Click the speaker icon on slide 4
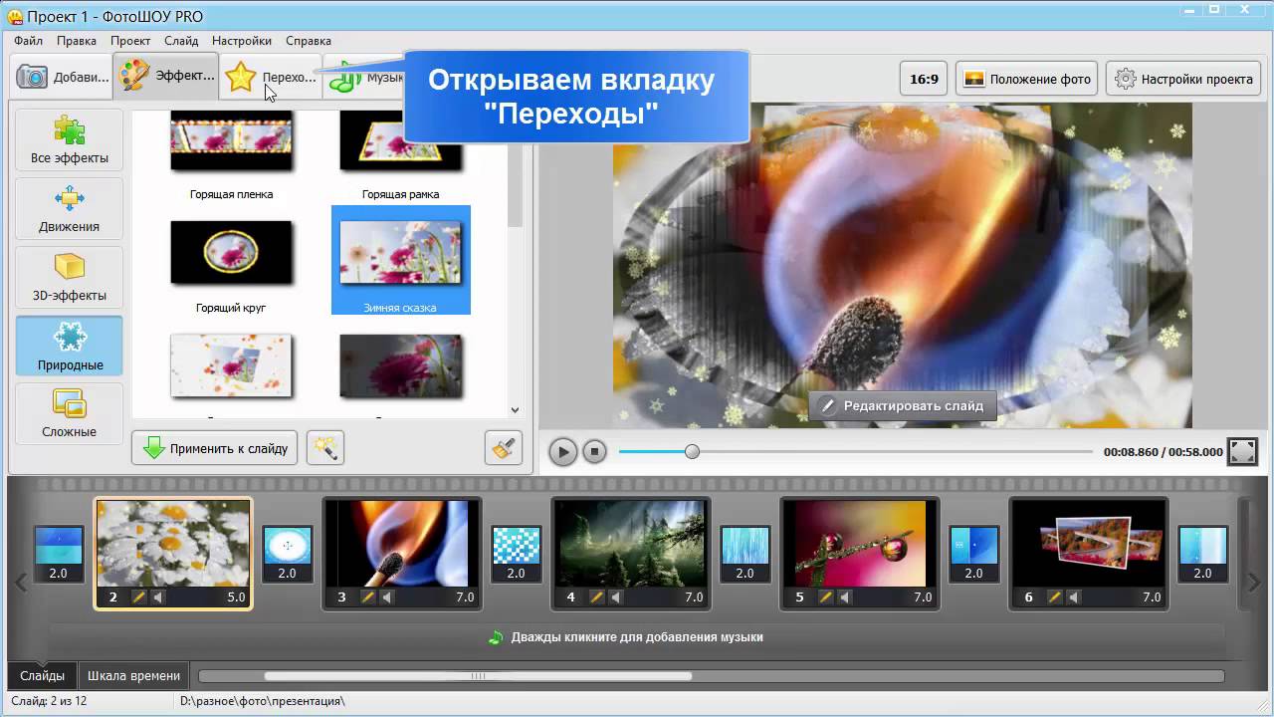Viewport: 1274px width, 717px height. 615,597
